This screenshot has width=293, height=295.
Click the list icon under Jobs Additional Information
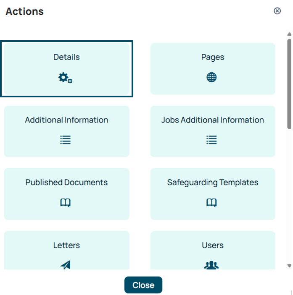[x=211, y=140]
